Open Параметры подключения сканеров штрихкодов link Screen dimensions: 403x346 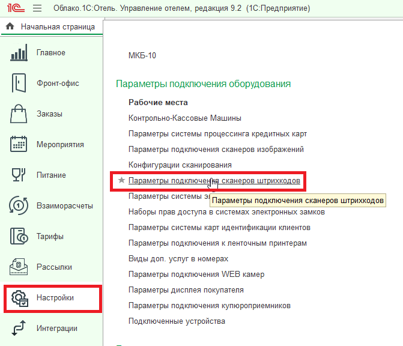pos(214,180)
